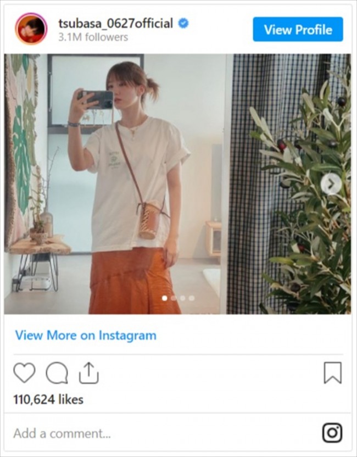Save the post with the bookmark icon

coord(332,373)
